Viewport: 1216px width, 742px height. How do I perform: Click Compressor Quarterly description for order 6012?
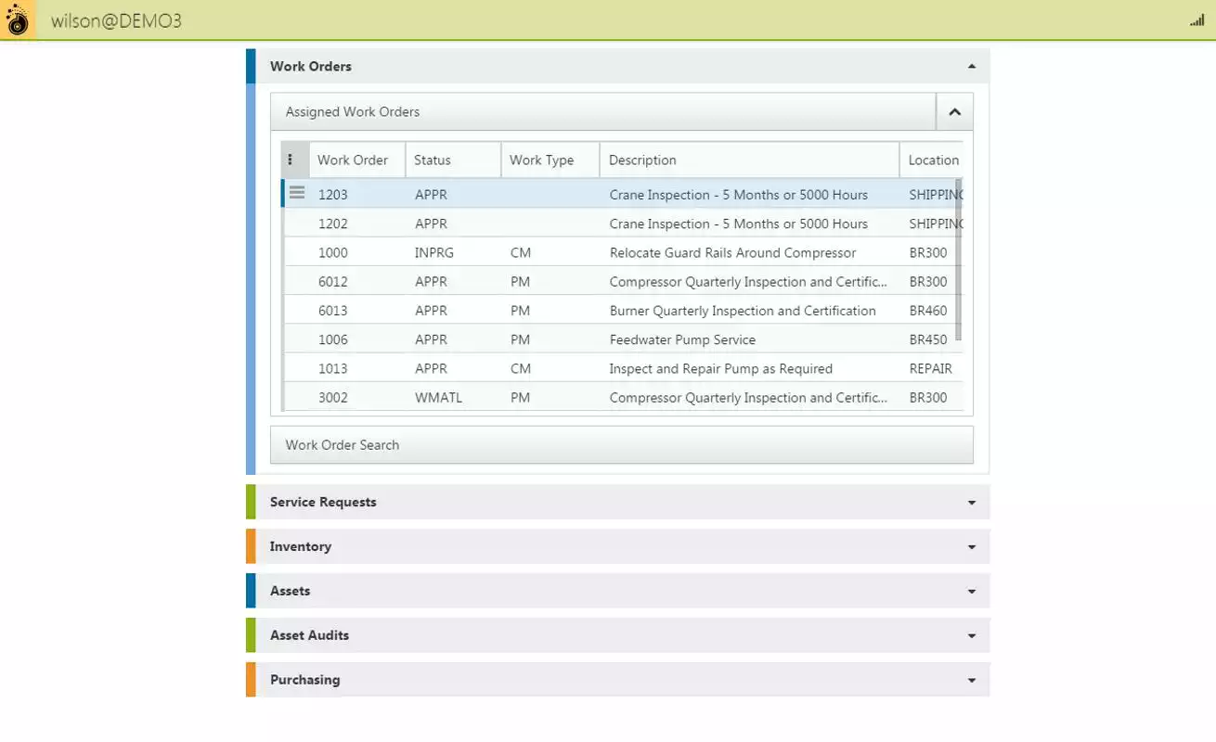[x=748, y=281]
